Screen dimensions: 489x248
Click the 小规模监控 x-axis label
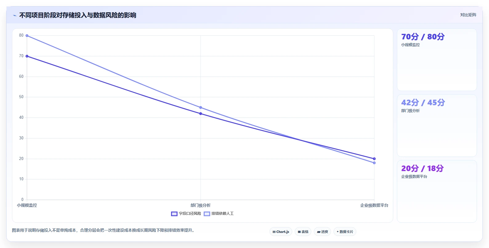[27, 205]
